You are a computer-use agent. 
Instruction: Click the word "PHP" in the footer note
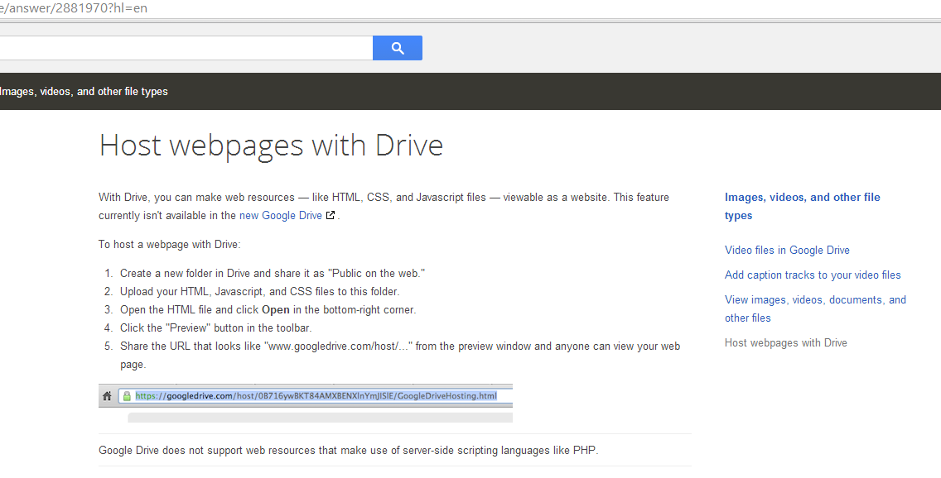(x=585, y=450)
